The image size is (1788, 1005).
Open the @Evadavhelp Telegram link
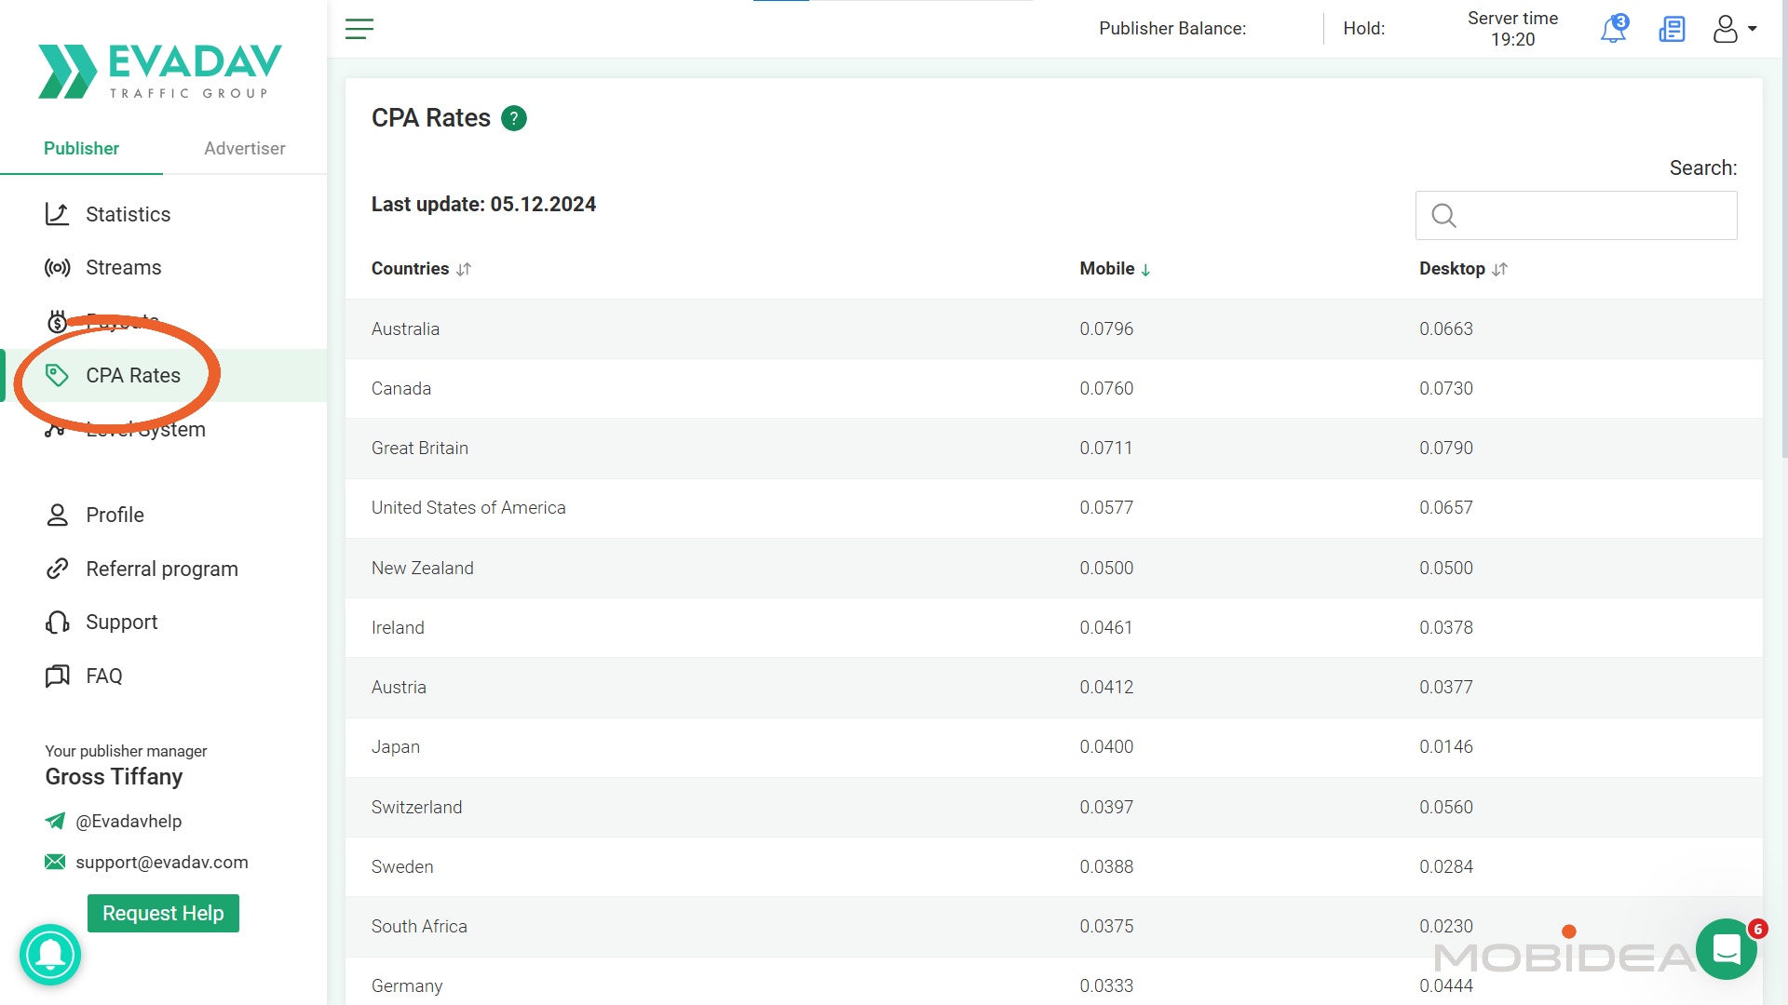click(129, 822)
